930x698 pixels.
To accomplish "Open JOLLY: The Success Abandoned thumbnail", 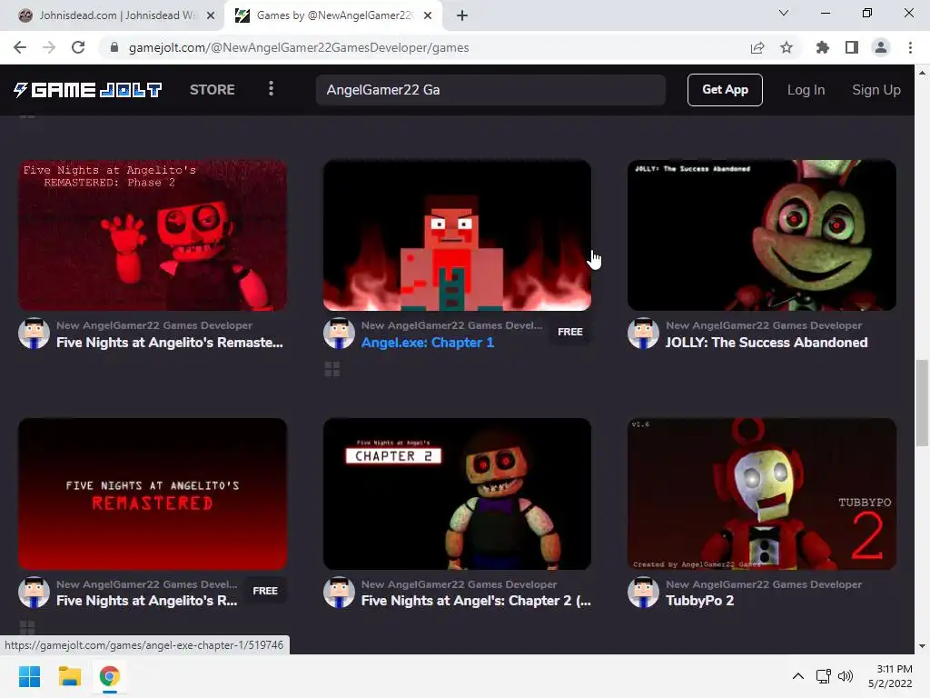I will tap(762, 235).
